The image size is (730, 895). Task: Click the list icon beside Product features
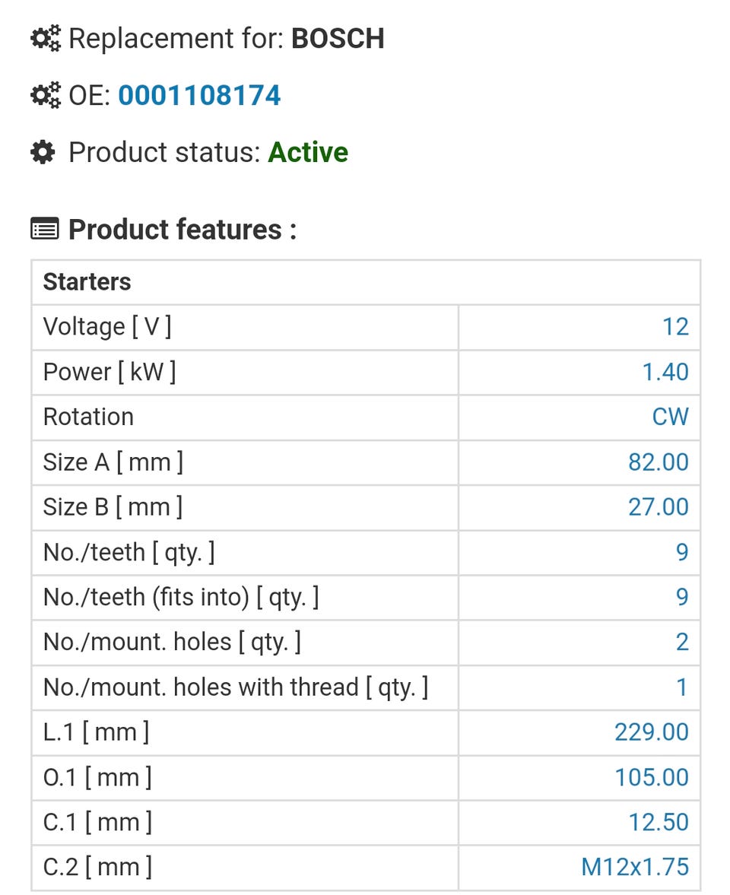45,229
